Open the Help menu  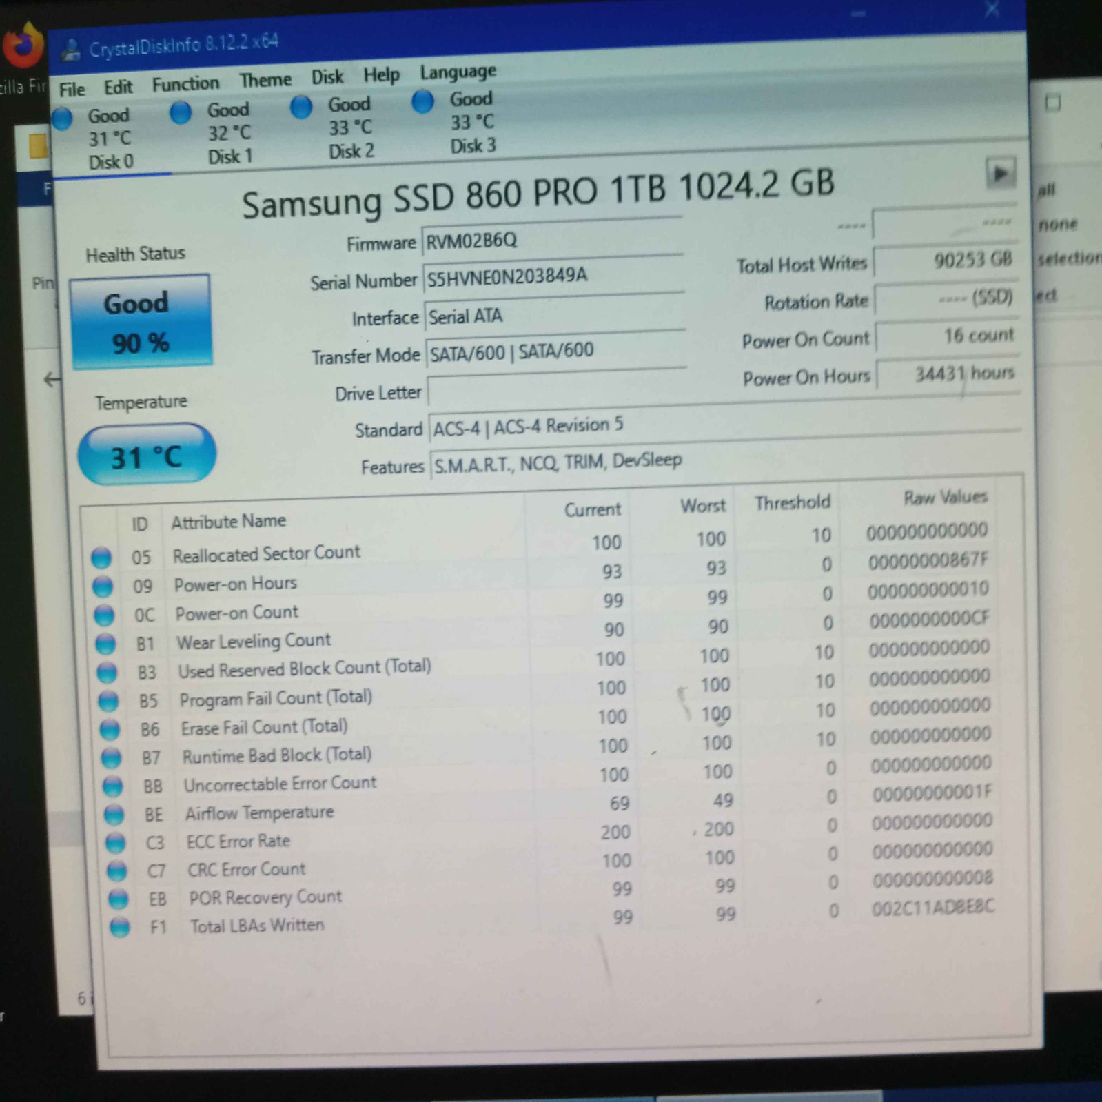click(381, 74)
